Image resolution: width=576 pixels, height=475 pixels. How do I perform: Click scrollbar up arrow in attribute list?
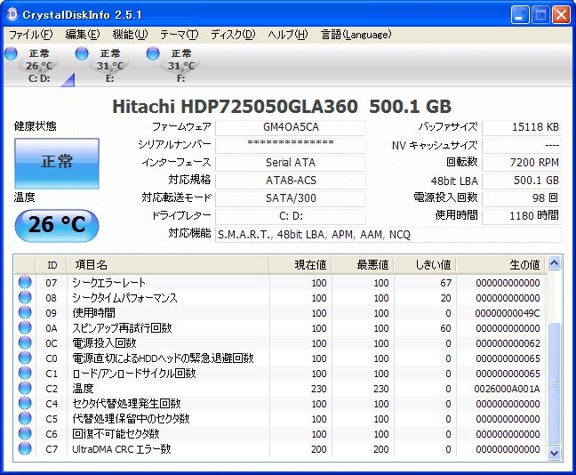click(555, 263)
